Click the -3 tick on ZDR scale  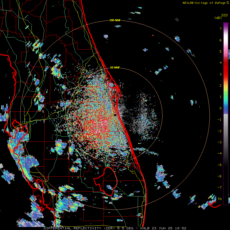coord(220,142)
